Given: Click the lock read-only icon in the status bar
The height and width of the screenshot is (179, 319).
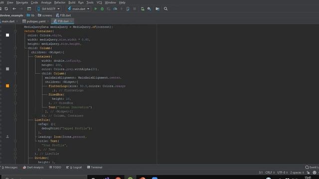Looking at the screenshot, I should coord(309,173).
